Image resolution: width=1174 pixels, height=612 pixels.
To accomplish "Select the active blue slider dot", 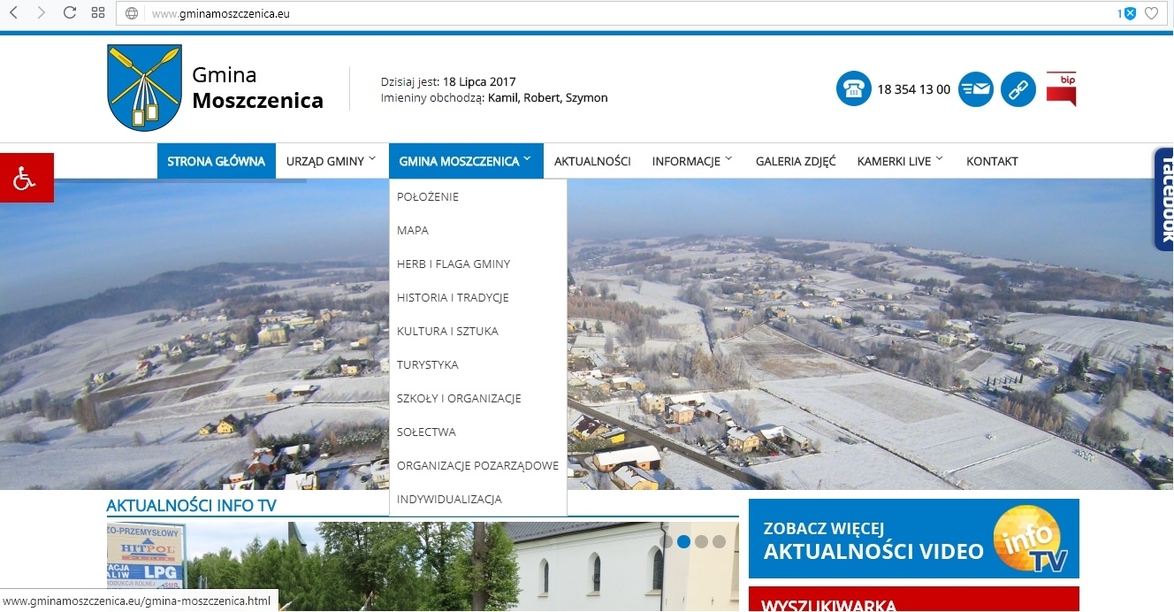I will coord(684,541).
